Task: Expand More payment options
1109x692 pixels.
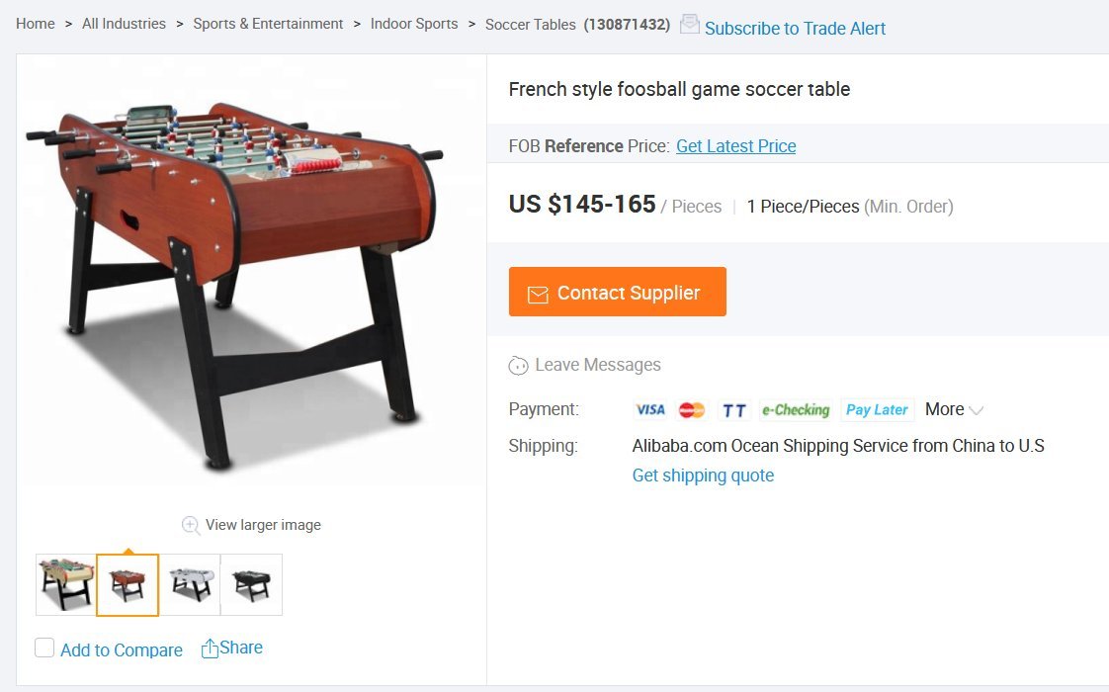Action: pos(954,409)
